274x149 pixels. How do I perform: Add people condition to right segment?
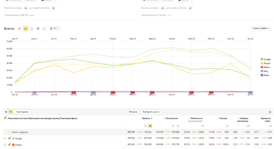coord(190,8)
